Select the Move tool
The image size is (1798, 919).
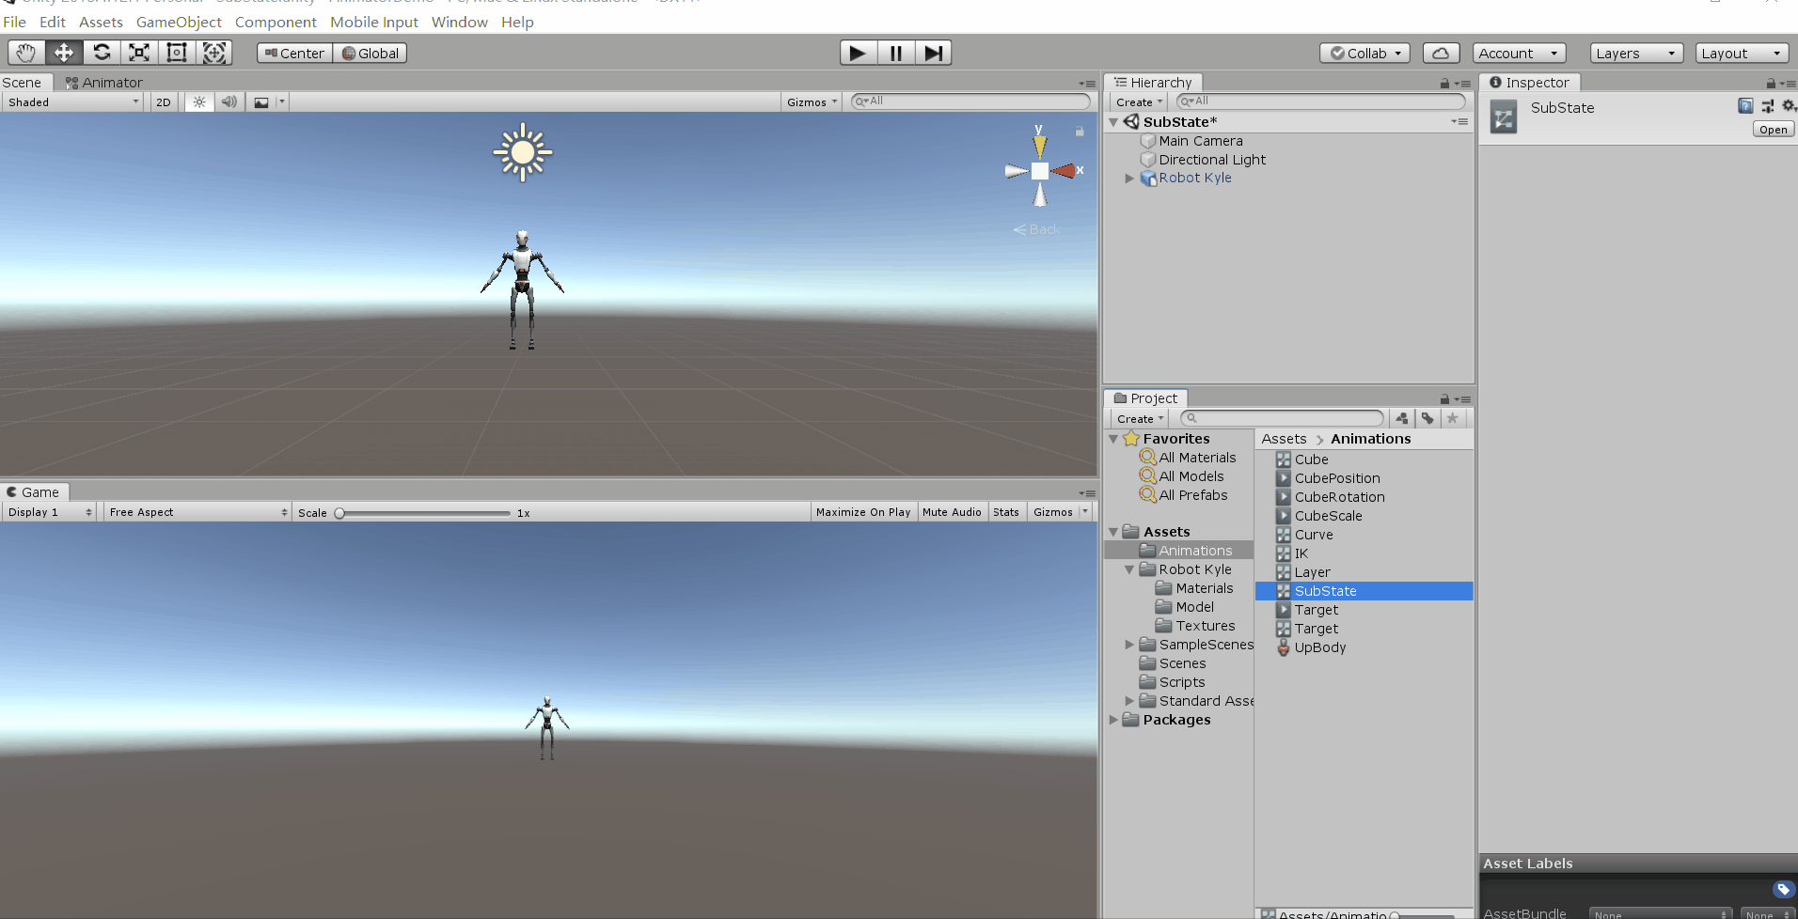[64, 53]
